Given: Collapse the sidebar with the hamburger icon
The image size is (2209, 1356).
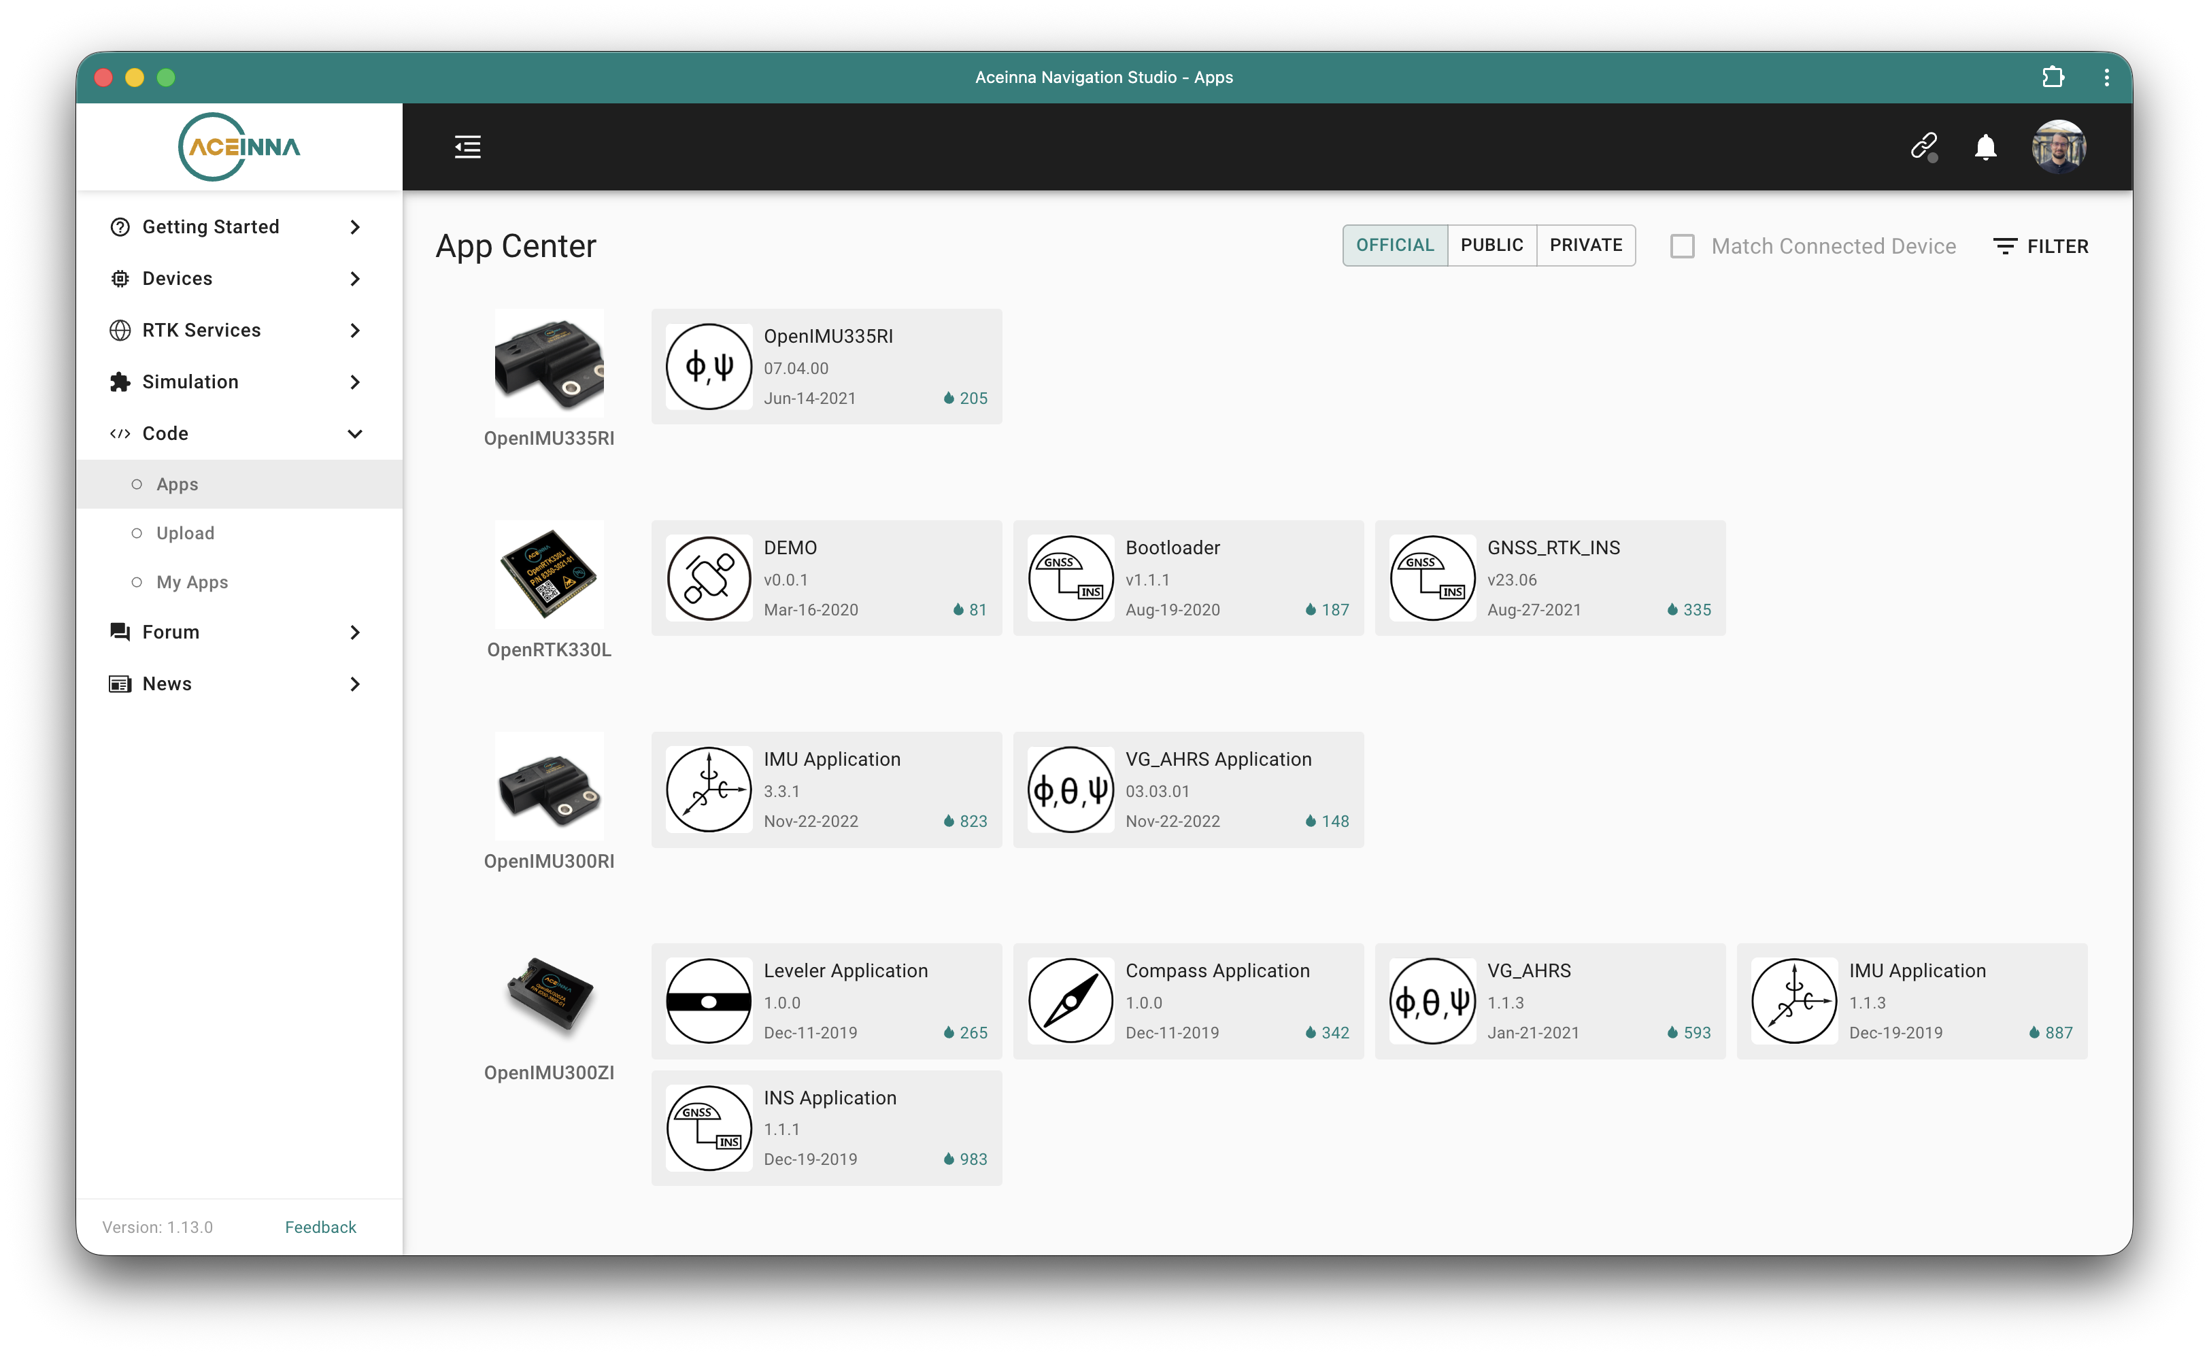Looking at the screenshot, I should pyautogui.click(x=467, y=146).
